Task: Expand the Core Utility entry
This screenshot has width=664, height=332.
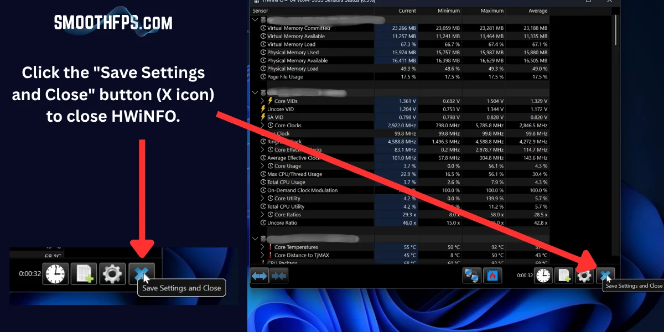Action: tap(263, 198)
